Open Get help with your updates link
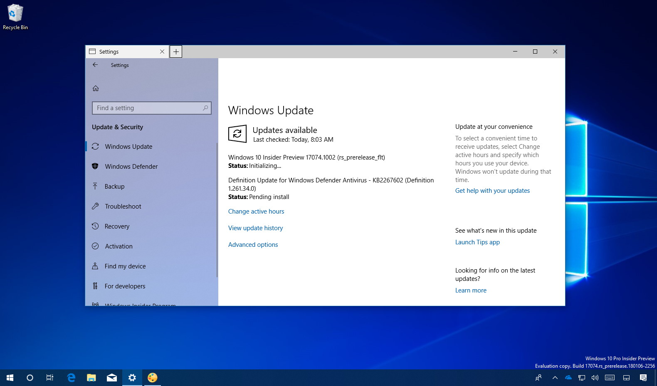 [x=492, y=191]
